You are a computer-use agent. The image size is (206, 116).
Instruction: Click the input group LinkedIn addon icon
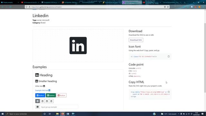pos(37,107)
